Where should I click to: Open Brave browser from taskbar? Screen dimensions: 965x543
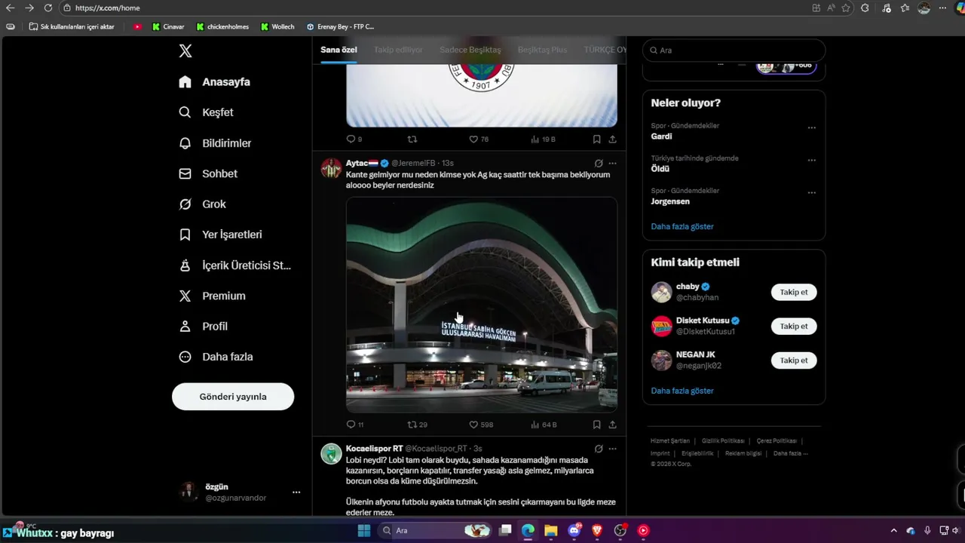point(597,530)
